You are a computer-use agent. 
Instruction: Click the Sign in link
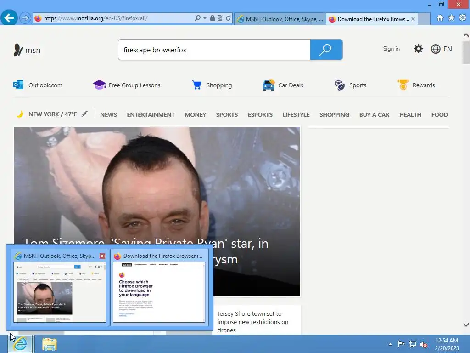[x=391, y=49]
